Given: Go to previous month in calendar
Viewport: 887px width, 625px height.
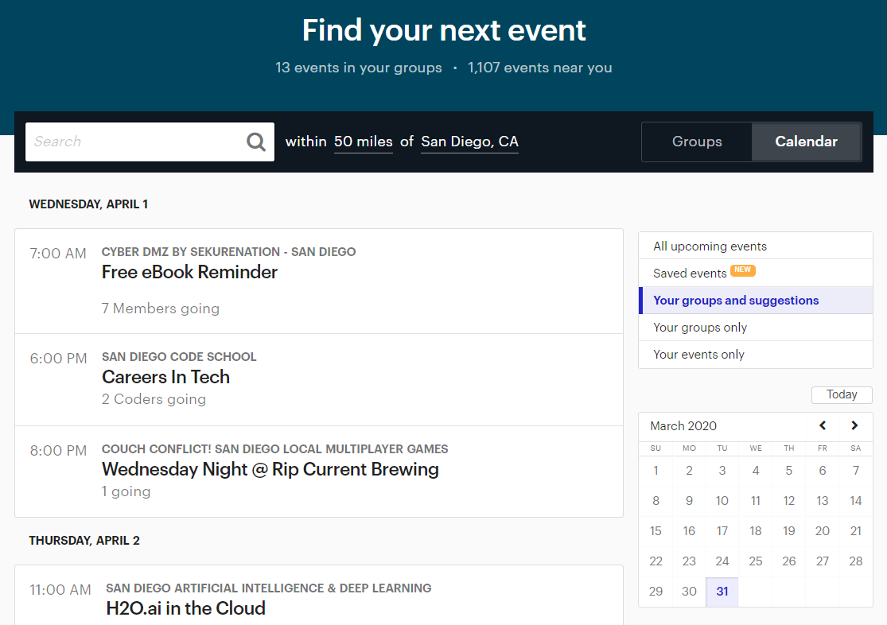Looking at the screenshot, I should click(823, 425).
